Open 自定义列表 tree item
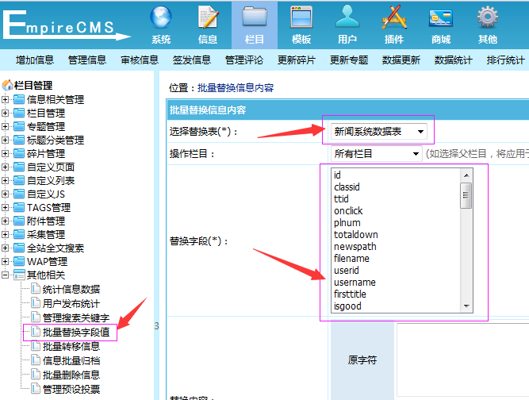 coord(51,181)
